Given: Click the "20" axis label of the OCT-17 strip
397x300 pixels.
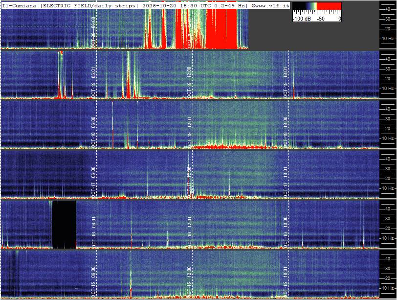Looking at the screenshot, I should 388,179.
